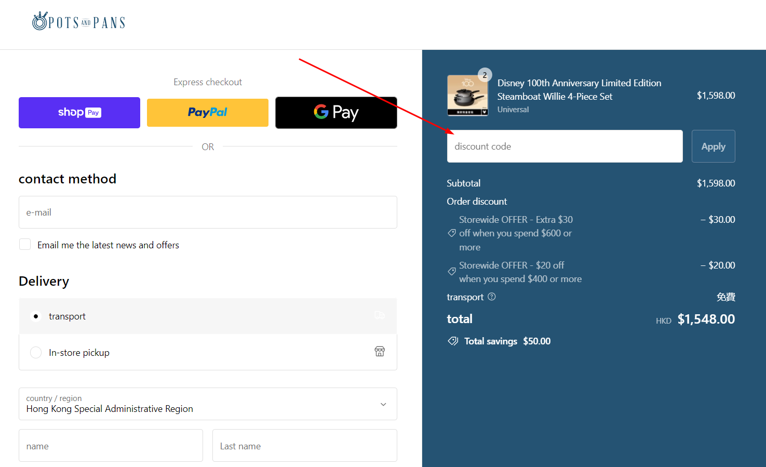Tick 'Email me the latest news and offers'
This screenshot has width=766, height=467.
25,244
